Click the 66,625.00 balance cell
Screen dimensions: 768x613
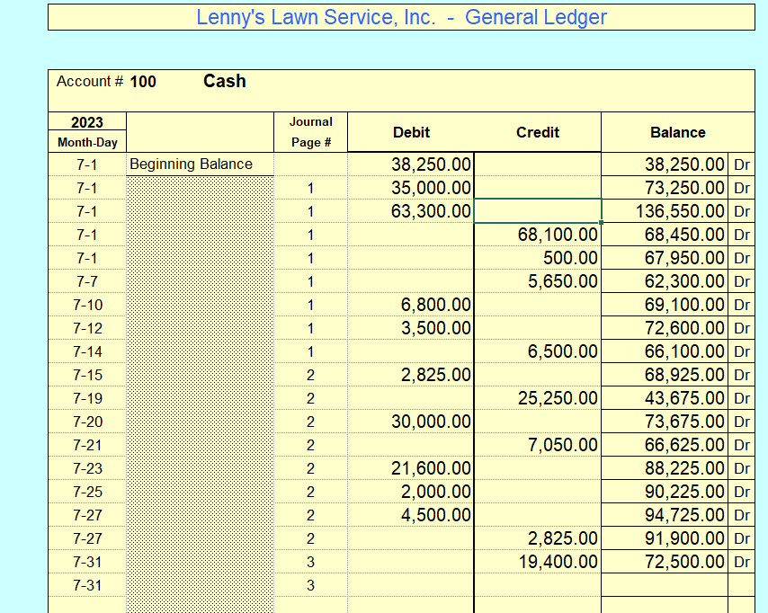665,445
